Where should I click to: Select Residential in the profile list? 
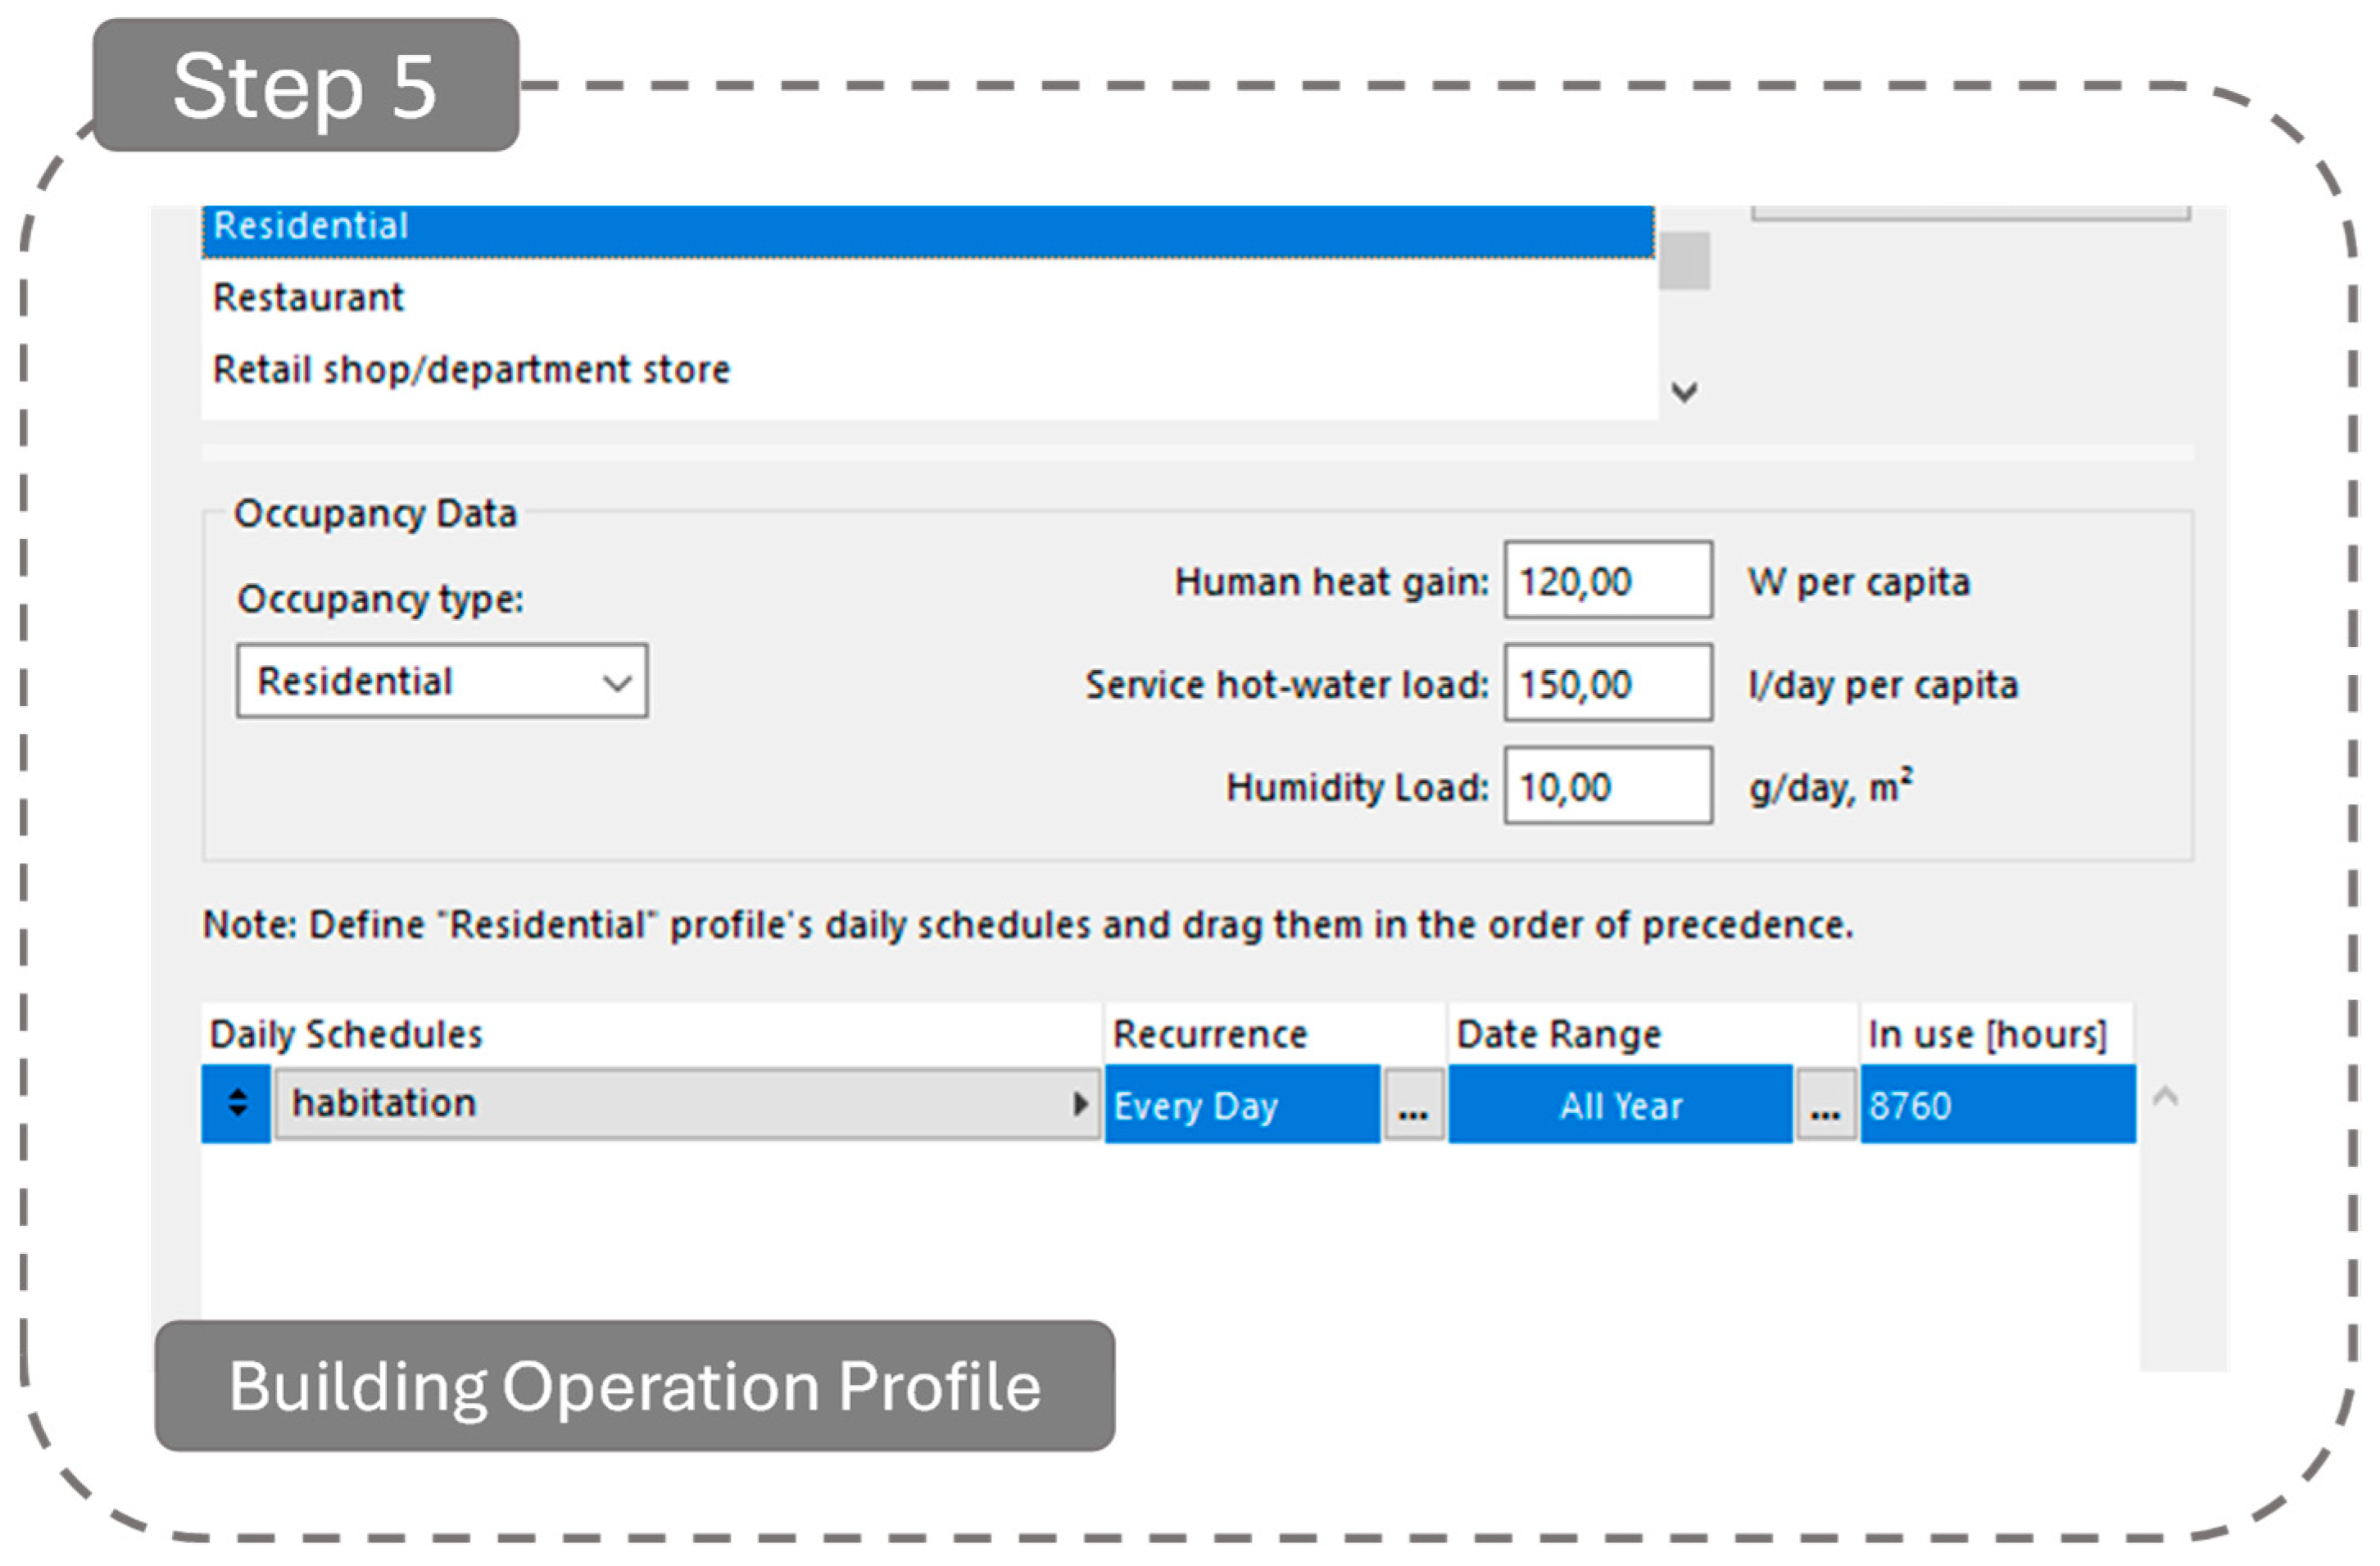[310, 228]
